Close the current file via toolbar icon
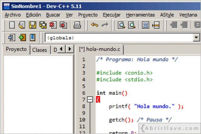This screenshot has width=201, height=134. [53, 25]
